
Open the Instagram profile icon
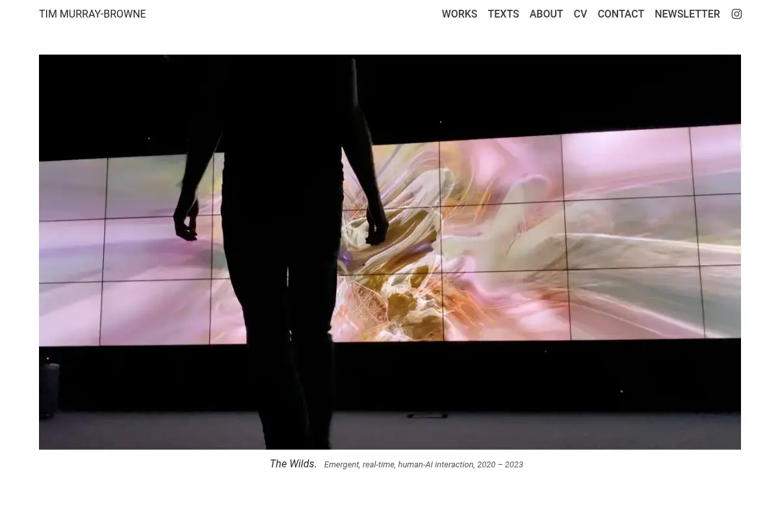[736, 14]
